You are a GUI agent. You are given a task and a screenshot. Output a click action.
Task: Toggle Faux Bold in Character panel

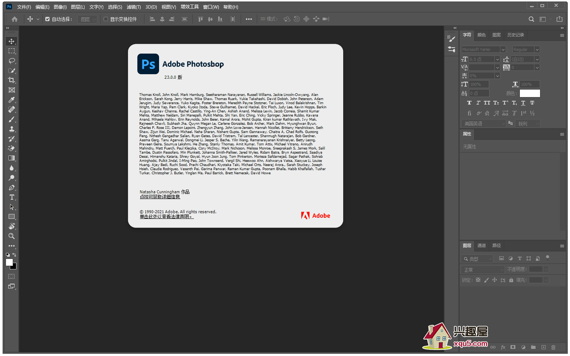(469, 103)
